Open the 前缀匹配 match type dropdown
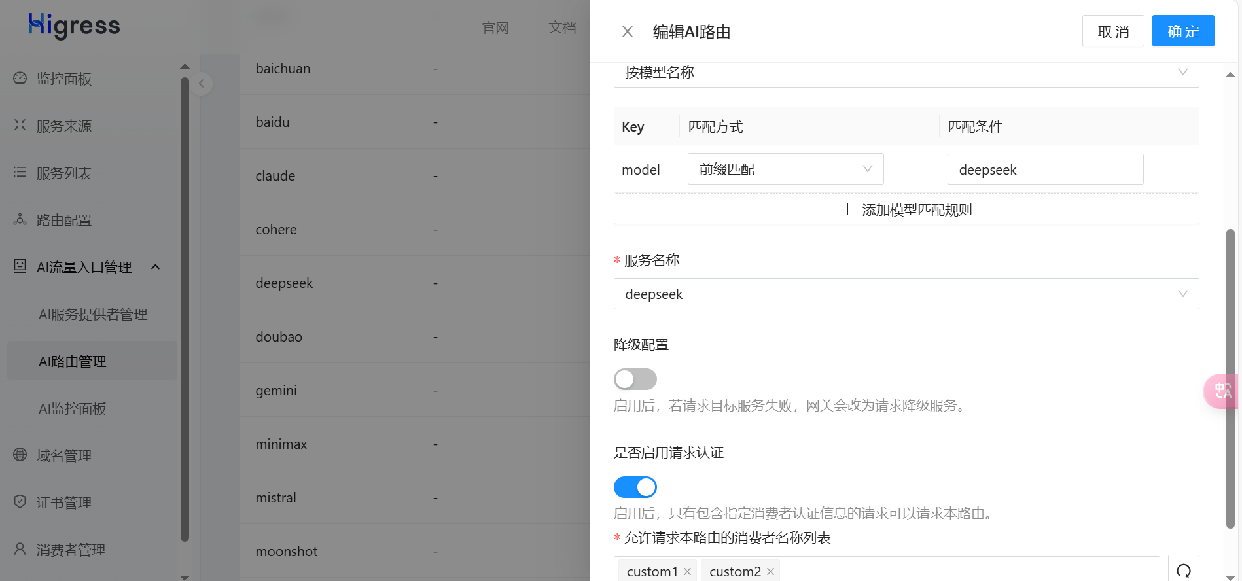 pyautogui.click(x=785, y=169)
